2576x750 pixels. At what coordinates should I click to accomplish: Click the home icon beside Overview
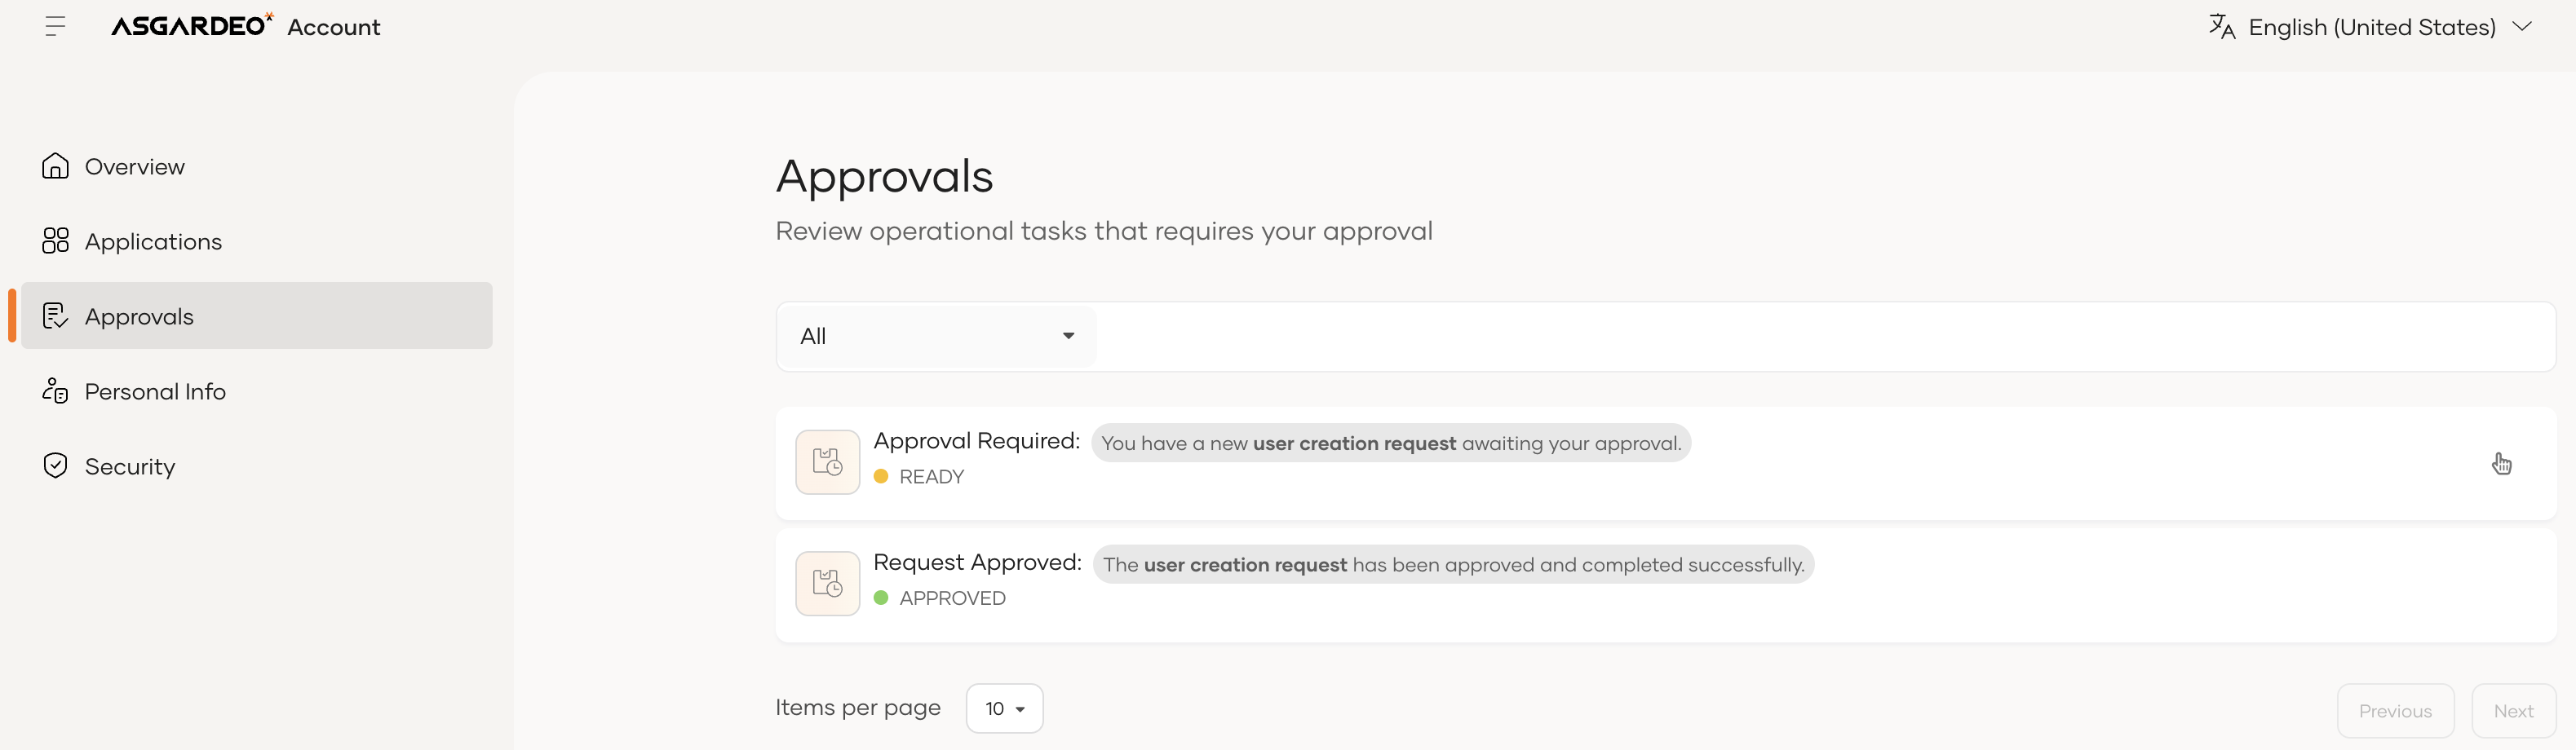pyautogui.click(x=55, y=166)
